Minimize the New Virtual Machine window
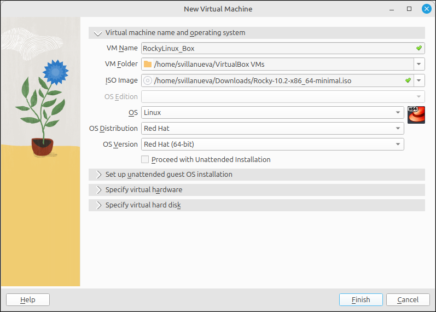The width and height of the screenshot is (436, 312). pos(392,9)
